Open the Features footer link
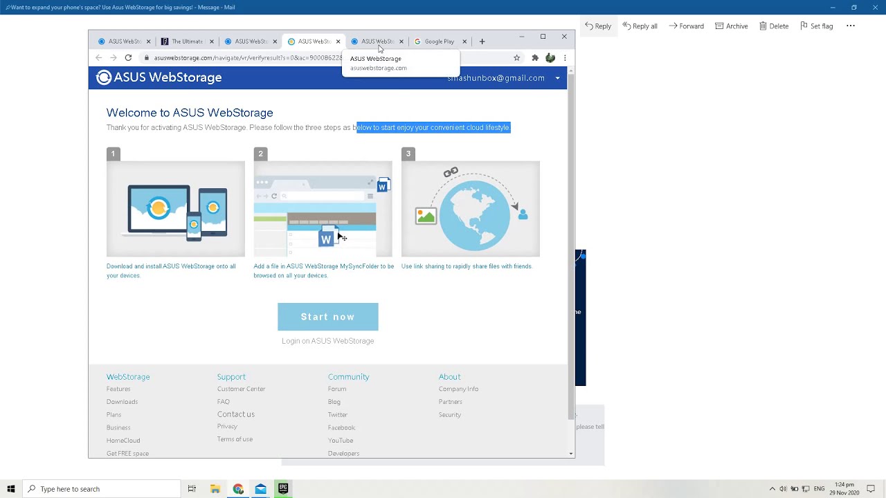 tap(118, 389)
